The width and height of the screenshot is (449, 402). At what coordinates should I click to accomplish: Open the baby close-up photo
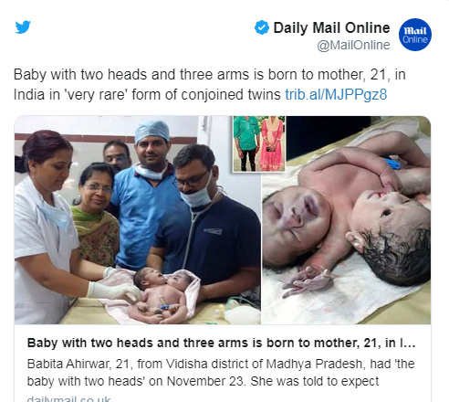346,220
